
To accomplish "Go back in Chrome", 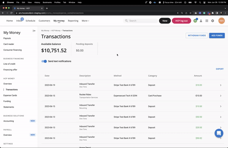I will click(x=3, y=13).
